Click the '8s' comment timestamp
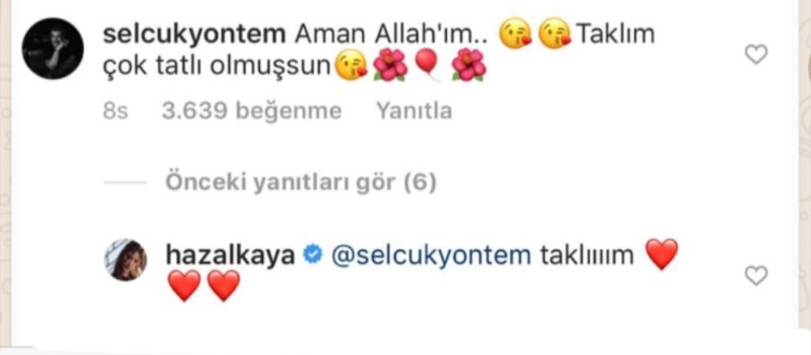 116,111
